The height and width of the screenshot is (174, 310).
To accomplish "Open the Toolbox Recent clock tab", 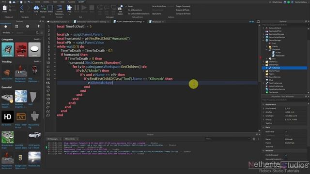I will 28,26.
